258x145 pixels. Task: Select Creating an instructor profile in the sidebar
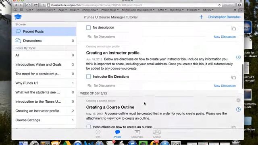tap(44, 111)
